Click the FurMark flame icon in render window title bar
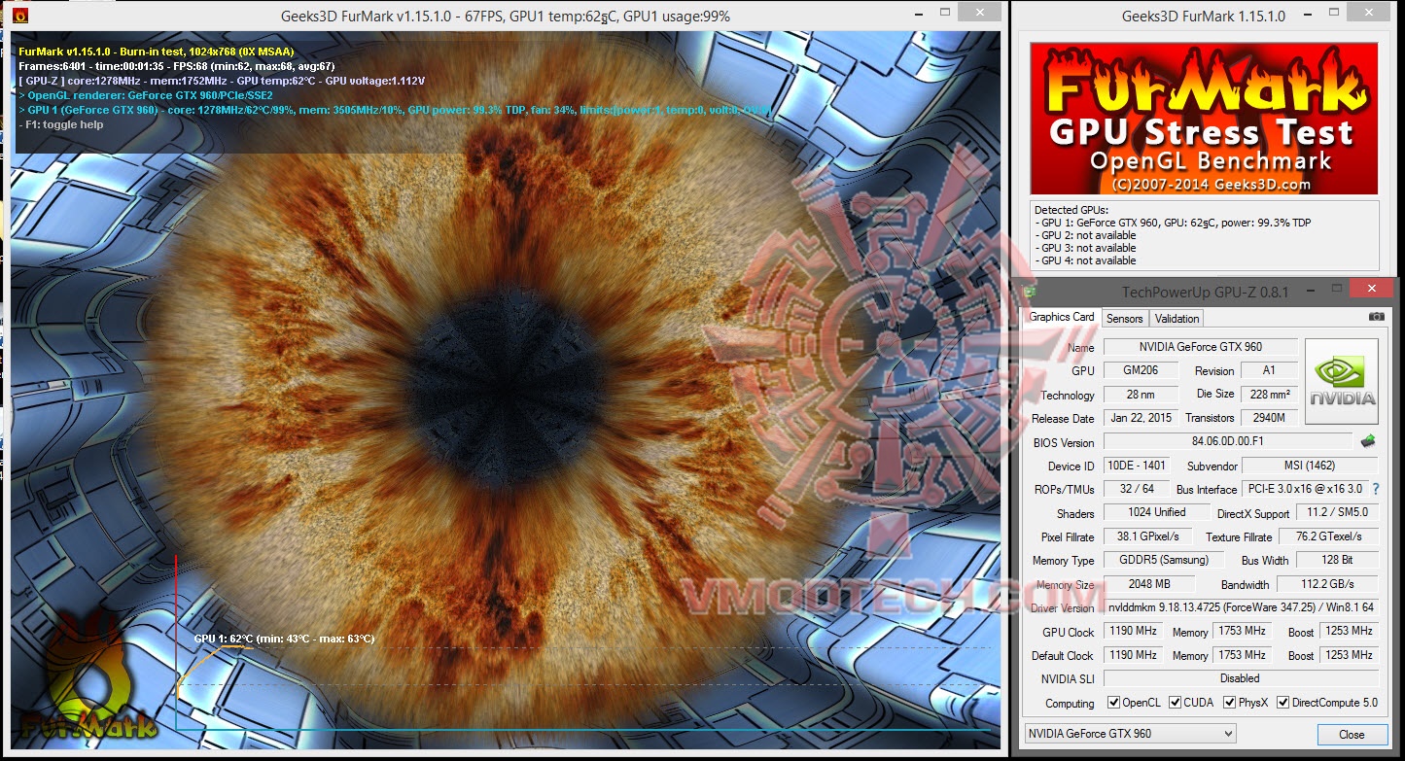The height and width of the screenshot is (761, 1405). pyautogui.click(x=22, y=17)
